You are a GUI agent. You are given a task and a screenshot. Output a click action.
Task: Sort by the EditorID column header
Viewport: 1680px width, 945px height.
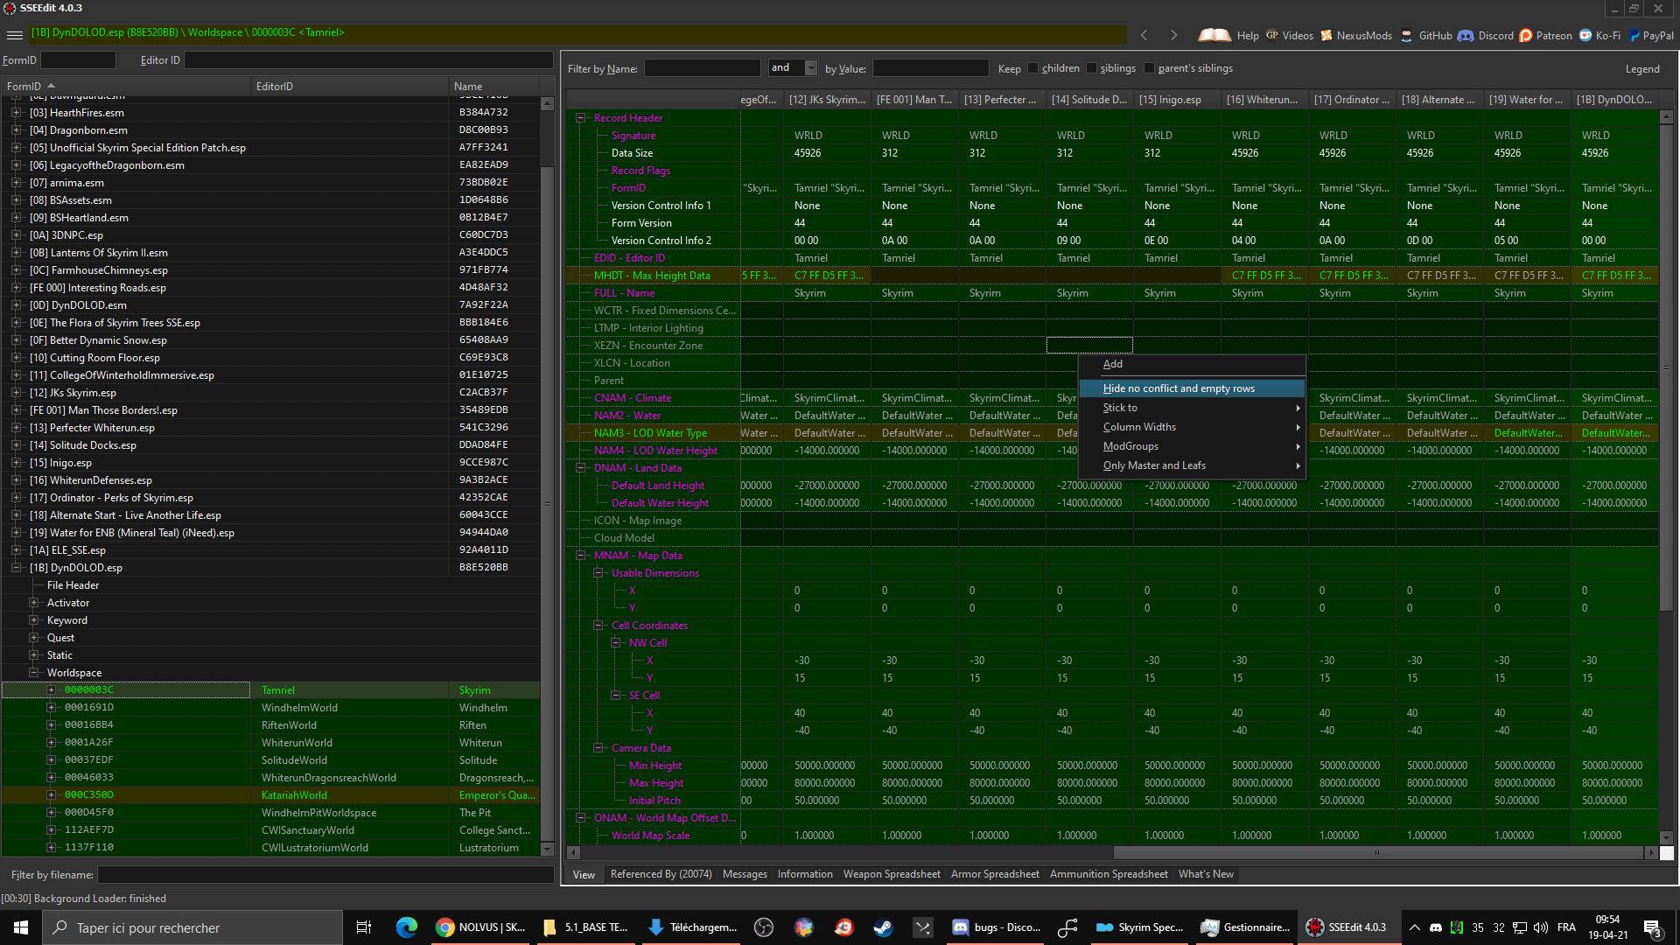click(x=348, y=87)
